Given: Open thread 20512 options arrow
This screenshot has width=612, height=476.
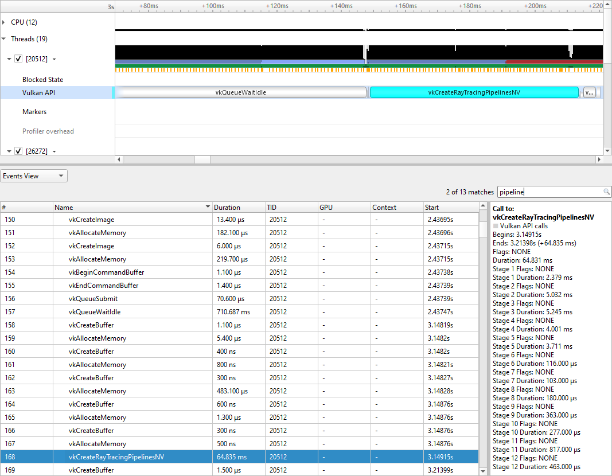Looking at the screenshot, I should coord(54,59).
